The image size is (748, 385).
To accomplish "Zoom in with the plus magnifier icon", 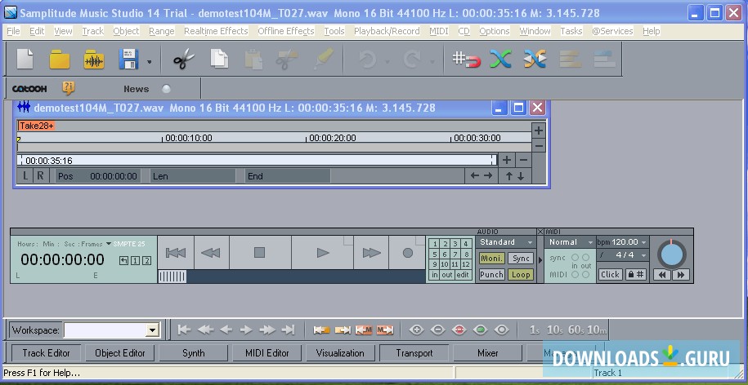I will (416, 330).
